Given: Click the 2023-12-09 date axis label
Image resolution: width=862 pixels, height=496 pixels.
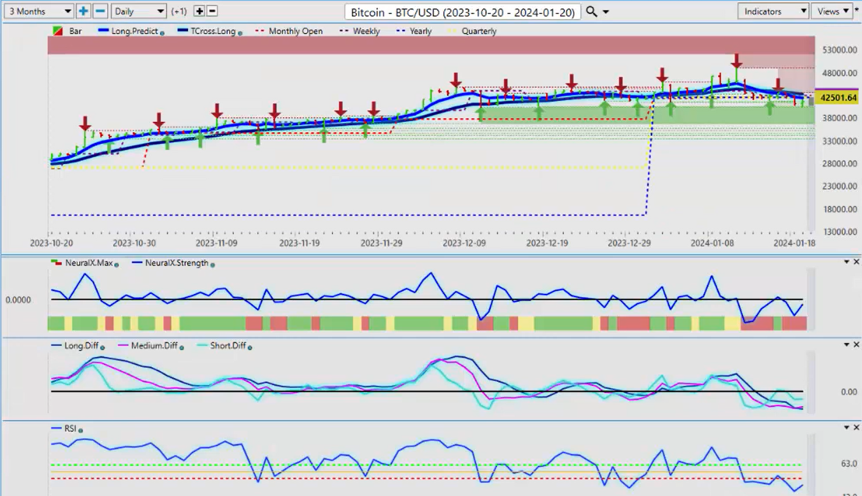Looking at the screenshot, I should 465,243.
